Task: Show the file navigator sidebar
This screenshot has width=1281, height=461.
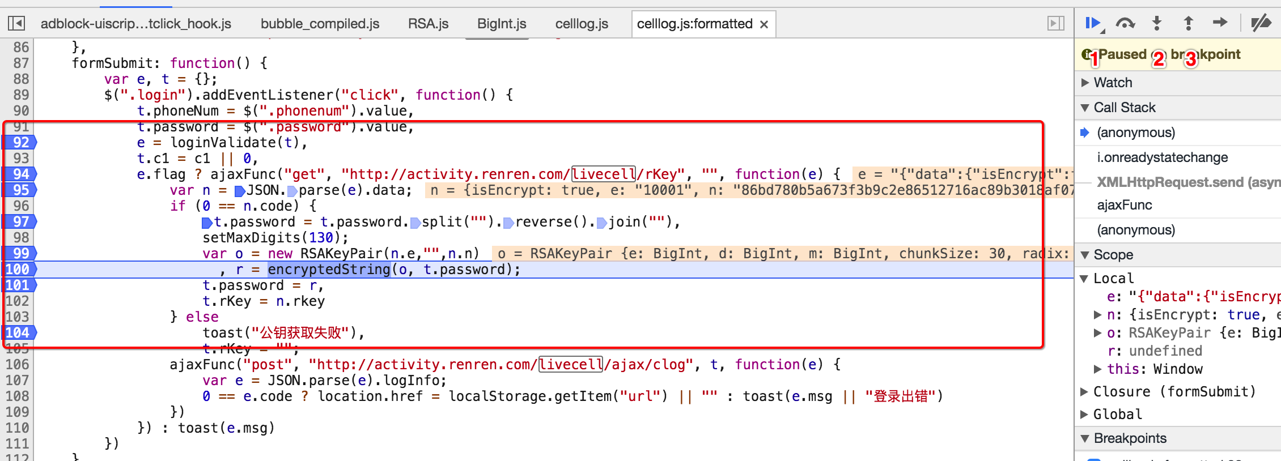Action: point(16,23)
